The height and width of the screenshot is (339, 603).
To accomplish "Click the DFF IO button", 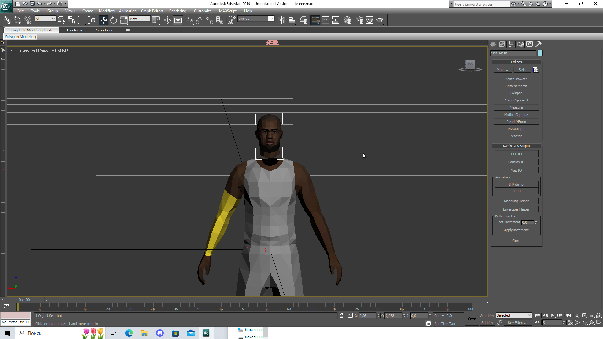I will [516, 154].
